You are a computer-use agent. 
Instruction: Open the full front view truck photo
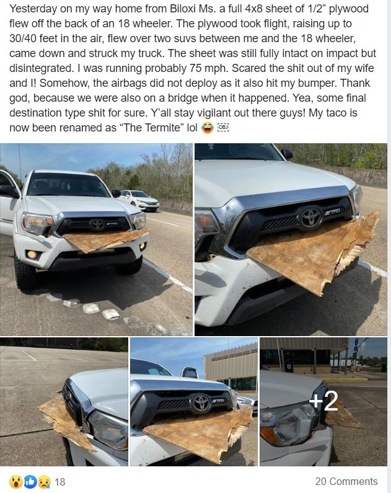(x=96, y=239)
